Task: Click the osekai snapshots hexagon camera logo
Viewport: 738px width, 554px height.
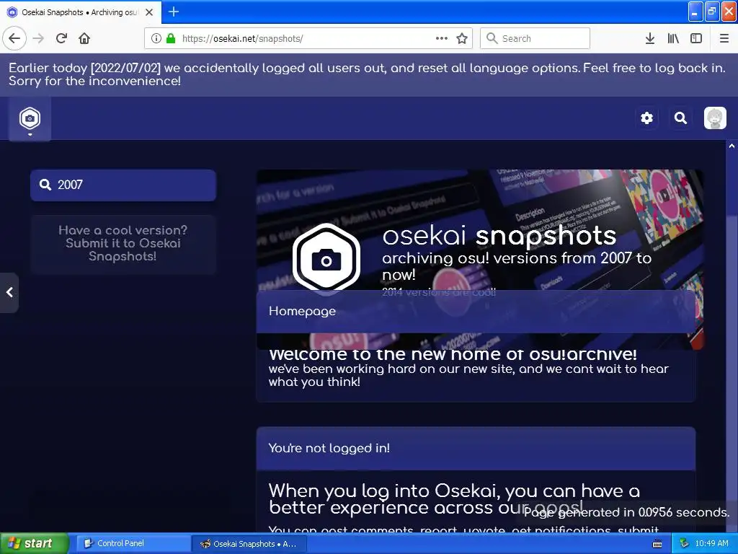Action: [x=326, y=259]
